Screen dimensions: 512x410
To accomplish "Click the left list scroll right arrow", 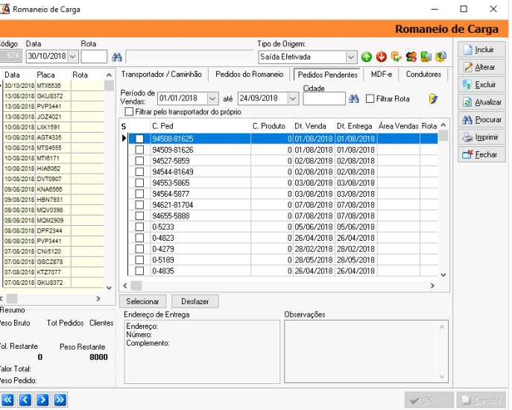I will click(x=98, y=299).
